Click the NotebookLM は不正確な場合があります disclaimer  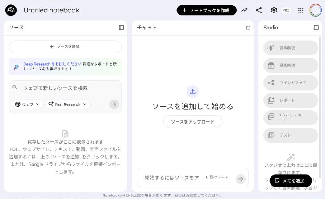click(x=162, y=195)
